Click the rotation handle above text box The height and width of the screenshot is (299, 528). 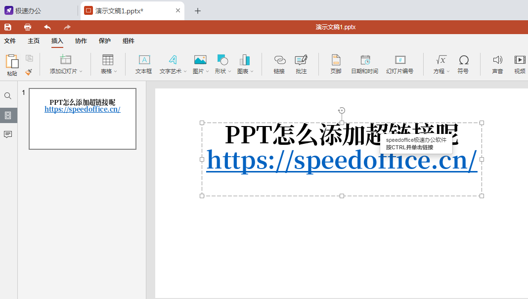[342, 110]
